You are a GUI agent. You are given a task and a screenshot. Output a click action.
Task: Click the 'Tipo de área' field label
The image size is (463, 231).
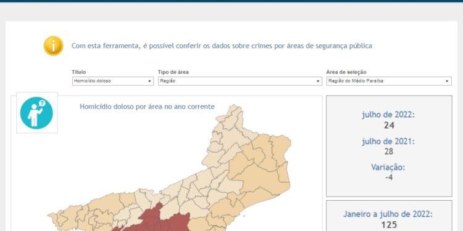tap(173, 72)
